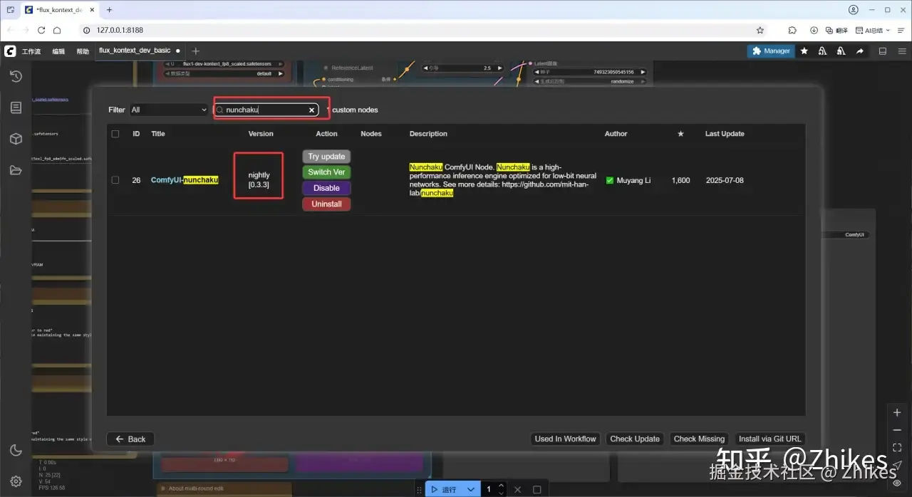Clear the nunchaku search with x icon
912x497 pixels.
[311, 110]
